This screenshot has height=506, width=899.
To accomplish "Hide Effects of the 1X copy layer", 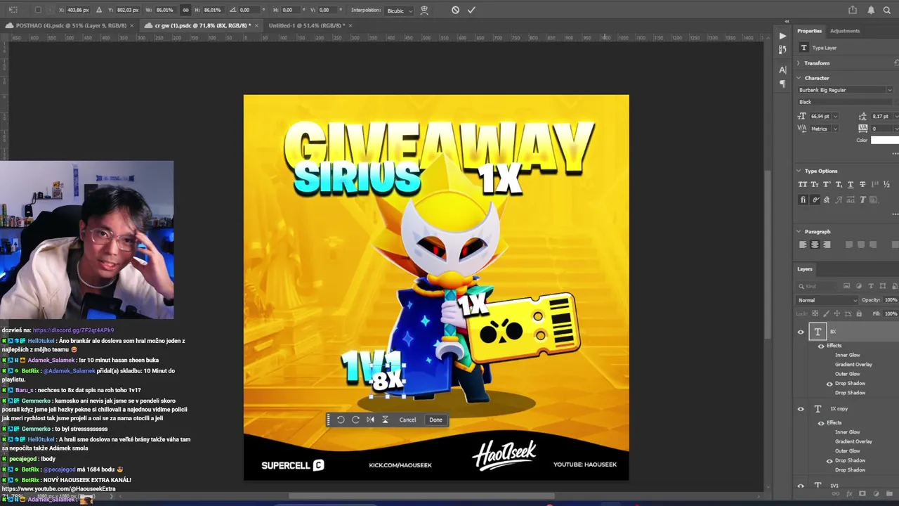I will 821,422.
